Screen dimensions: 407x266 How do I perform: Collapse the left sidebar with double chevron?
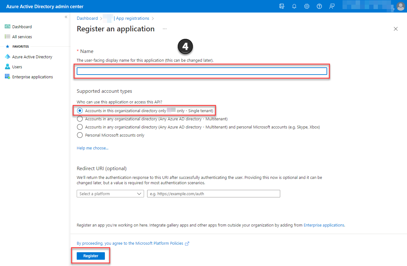66,17
